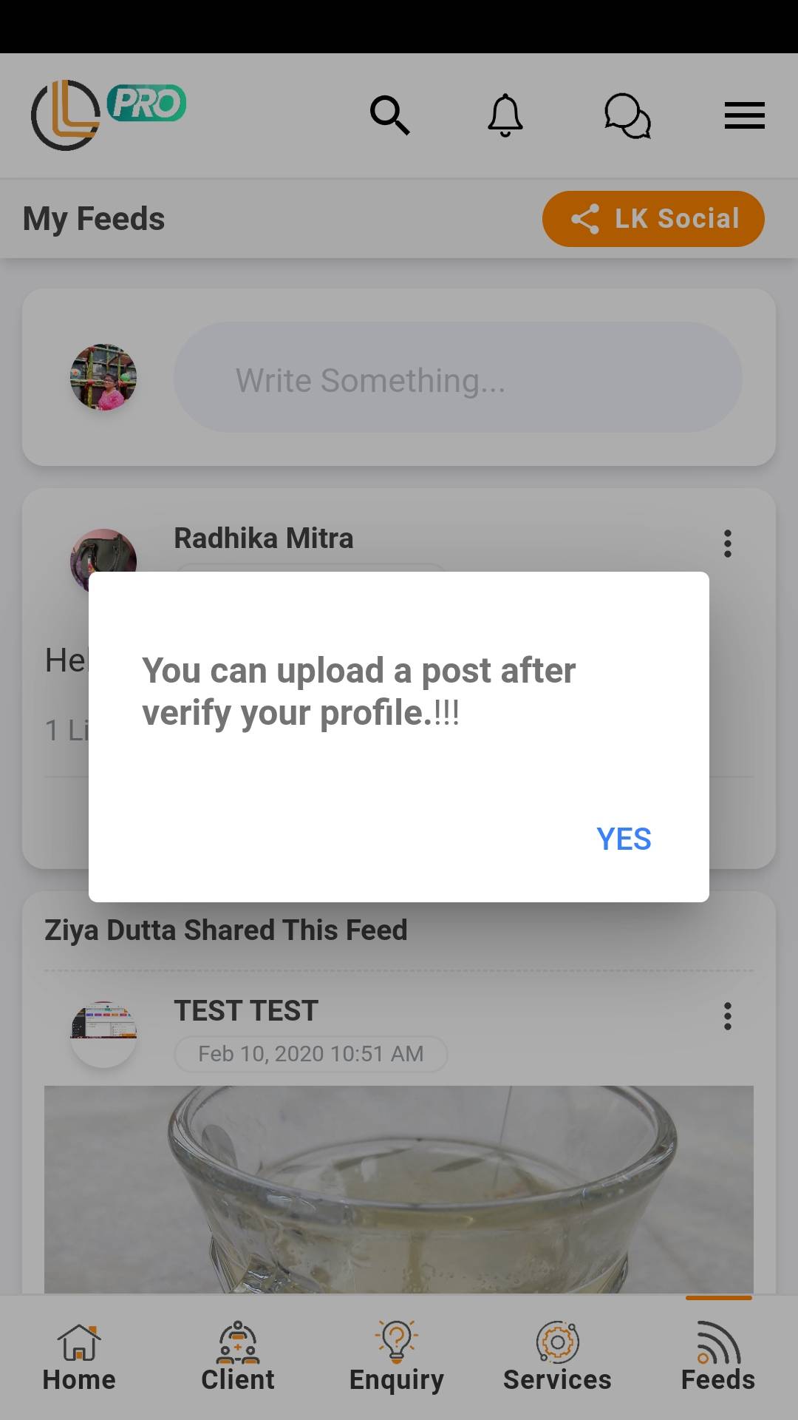Open notifications bell icon
This screenshot has height=1420, width=798.
[505, 115]
